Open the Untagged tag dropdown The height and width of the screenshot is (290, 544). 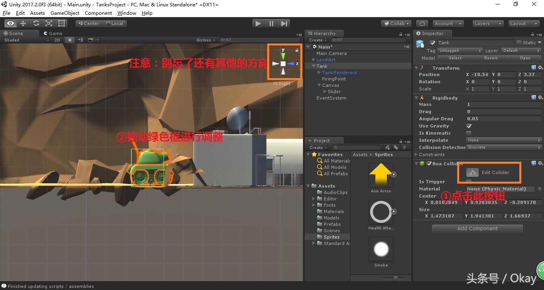(x=460, y=50)
